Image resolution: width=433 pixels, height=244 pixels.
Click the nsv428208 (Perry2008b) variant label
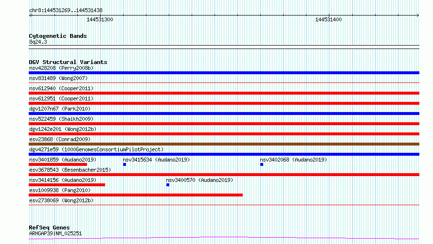[x=61, y=68]
